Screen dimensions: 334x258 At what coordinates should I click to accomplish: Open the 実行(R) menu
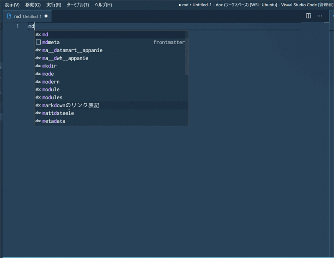click(54, 5)
